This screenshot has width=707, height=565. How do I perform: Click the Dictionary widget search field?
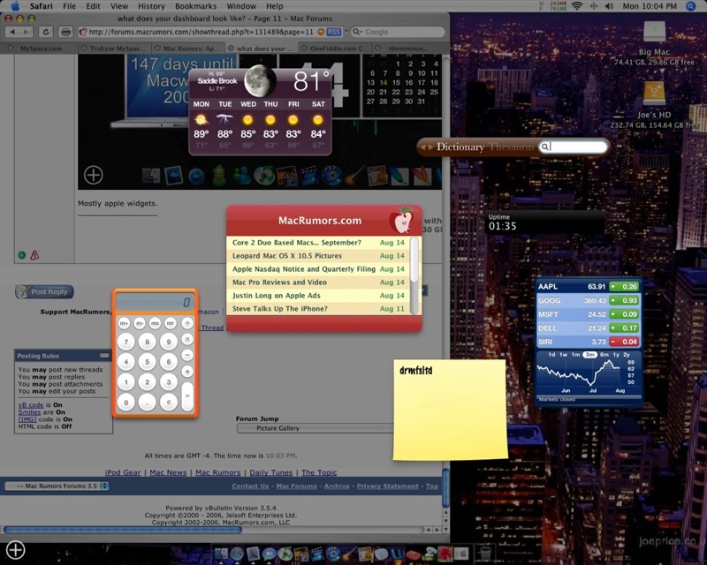[x=574, y=147]
